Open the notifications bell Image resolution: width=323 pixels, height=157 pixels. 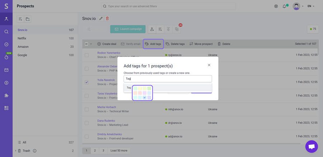pyautogui.click(x=284, y=6)
